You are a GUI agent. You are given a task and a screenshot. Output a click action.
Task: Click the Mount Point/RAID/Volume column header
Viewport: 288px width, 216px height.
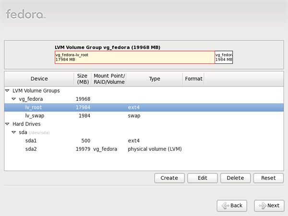pos(109,79)
